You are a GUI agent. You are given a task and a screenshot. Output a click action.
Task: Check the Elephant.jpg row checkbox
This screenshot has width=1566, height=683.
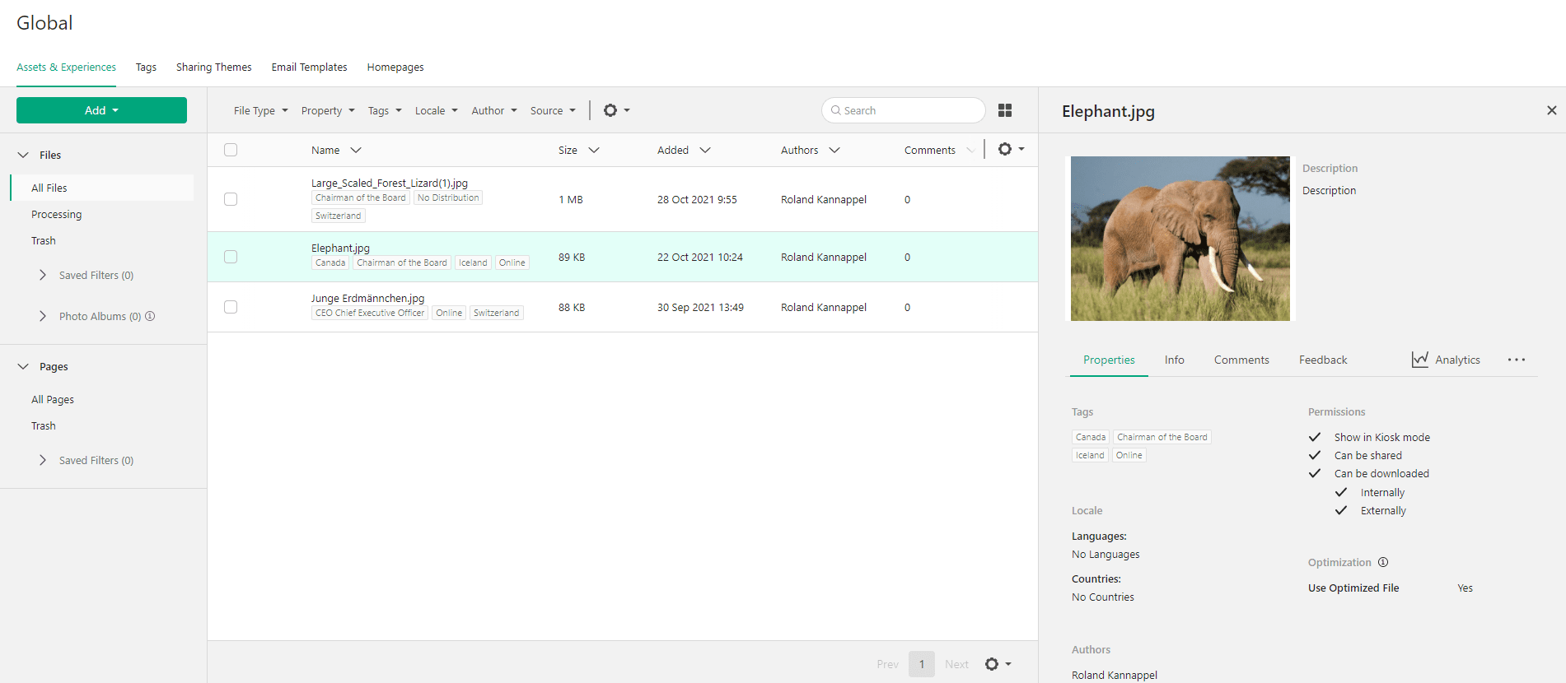point(231,257)
